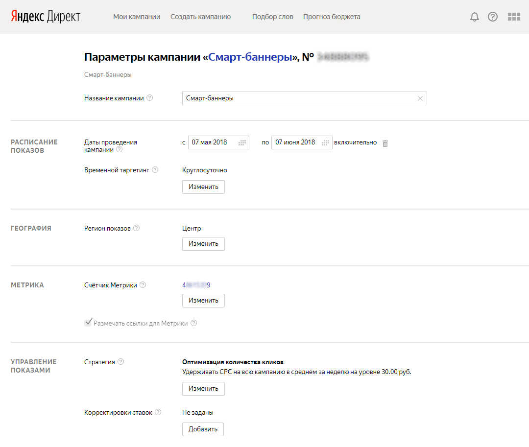Open Подбор слов page
Screen dimensions: 529x447
(272, 17)
